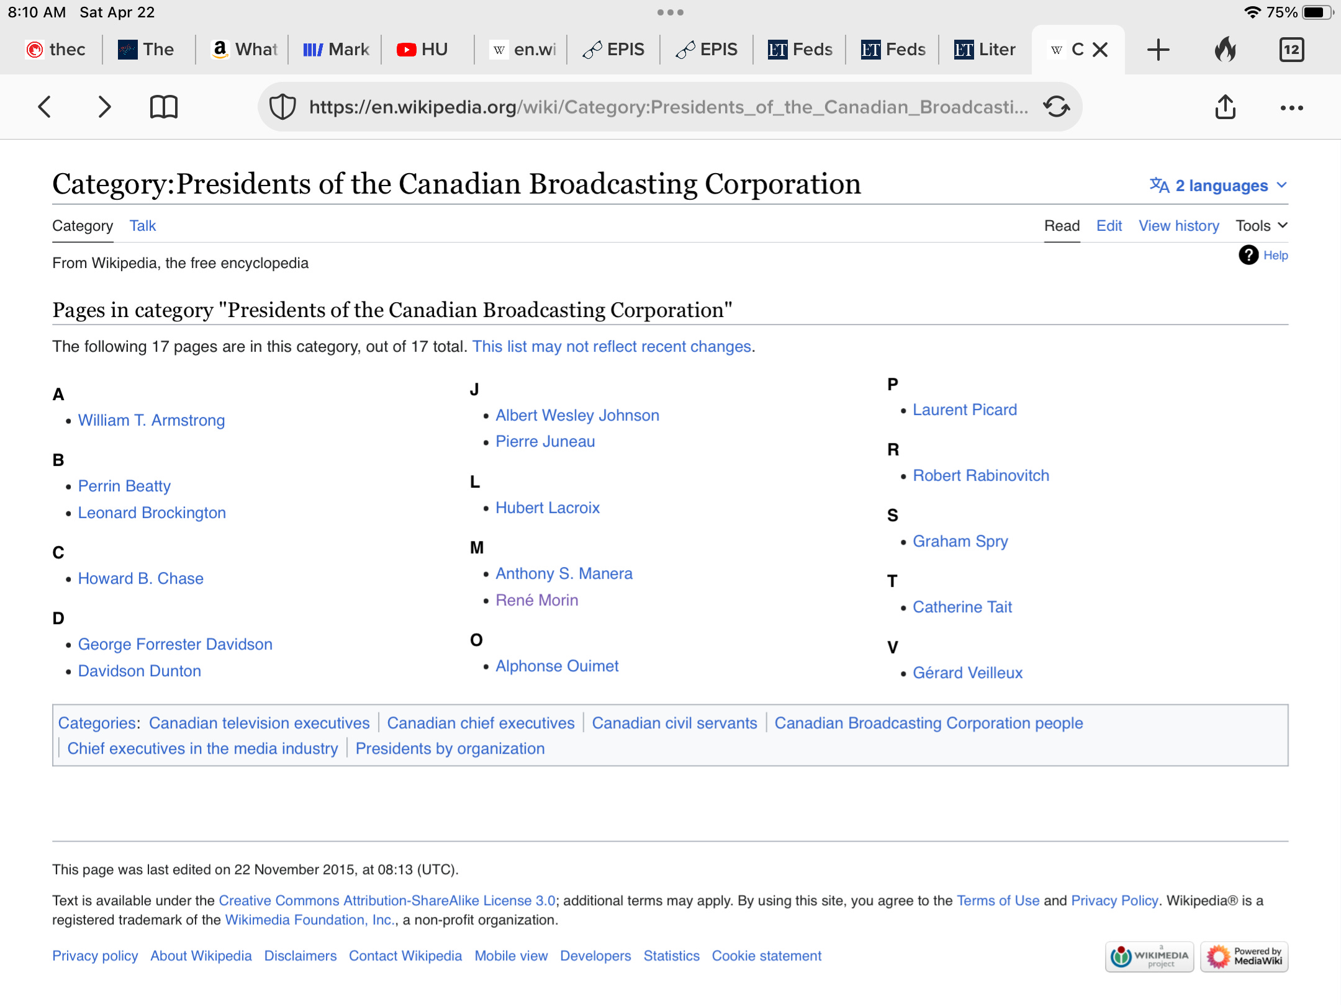Image resolution: width=1341 pixels, height=1005 pixels.
Task: Click the Powered by MediaWiki badge
Action: pyautogui.click(x=1245, y=956)
